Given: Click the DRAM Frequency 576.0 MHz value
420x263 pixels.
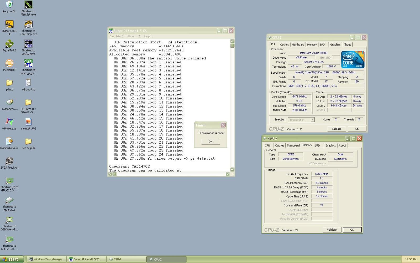Looking at the screenshot, I should click(x=322, y=174).
